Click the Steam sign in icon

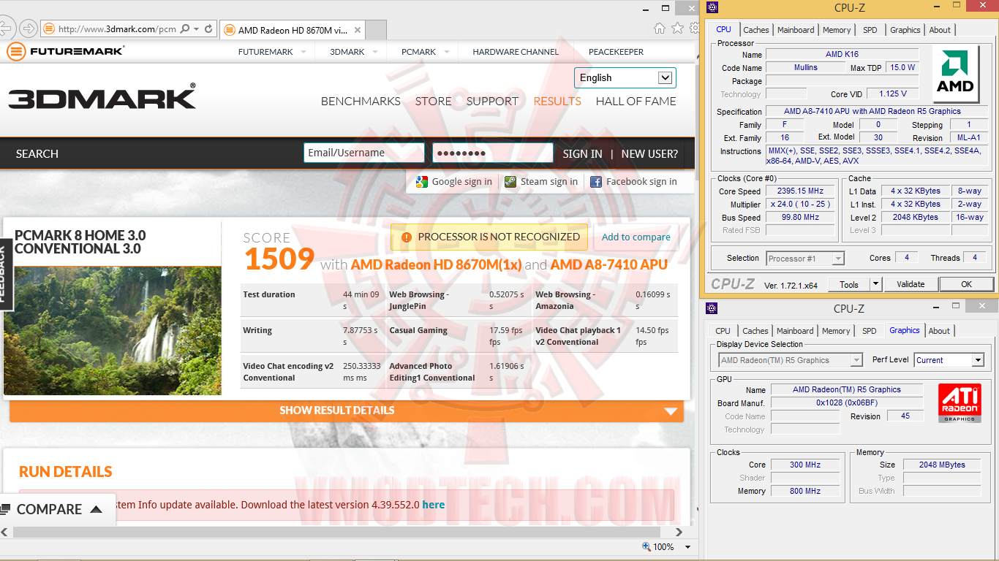510,182
